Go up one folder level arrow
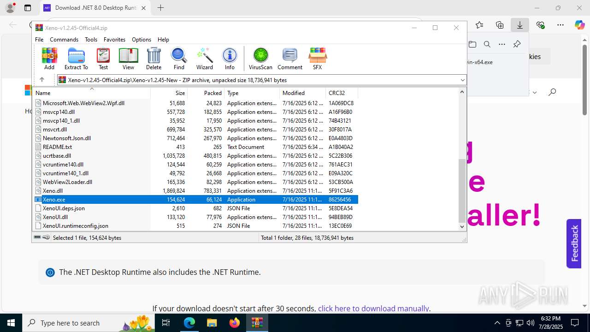 tap(41, 80)
